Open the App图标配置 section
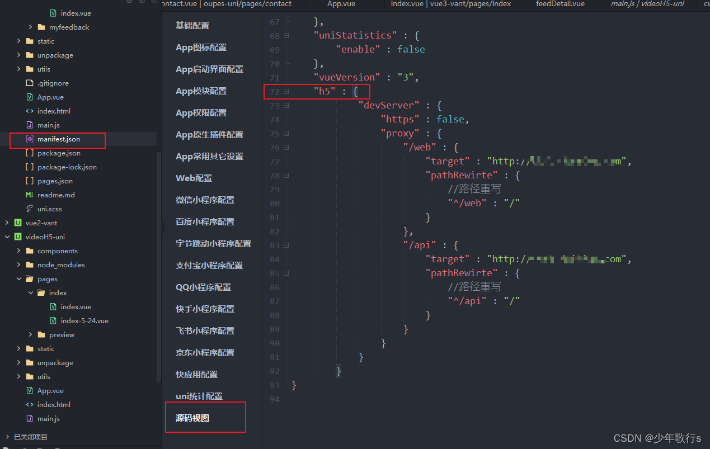The height and width of the screenshot is (449, 710). click(x=201, y=48)
